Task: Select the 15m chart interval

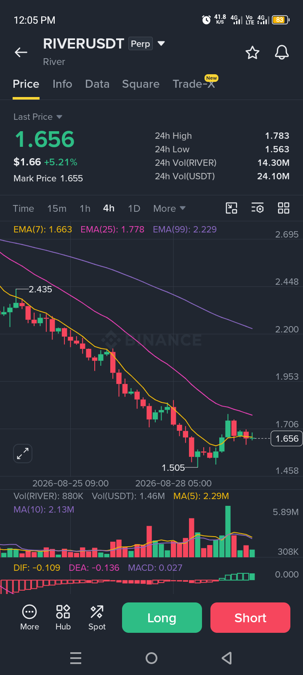Action: click(x=57, y=208)
